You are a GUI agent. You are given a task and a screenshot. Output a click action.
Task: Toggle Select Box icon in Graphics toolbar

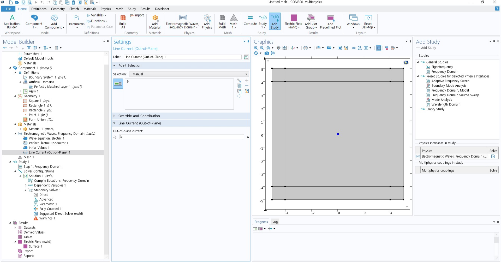340,48
